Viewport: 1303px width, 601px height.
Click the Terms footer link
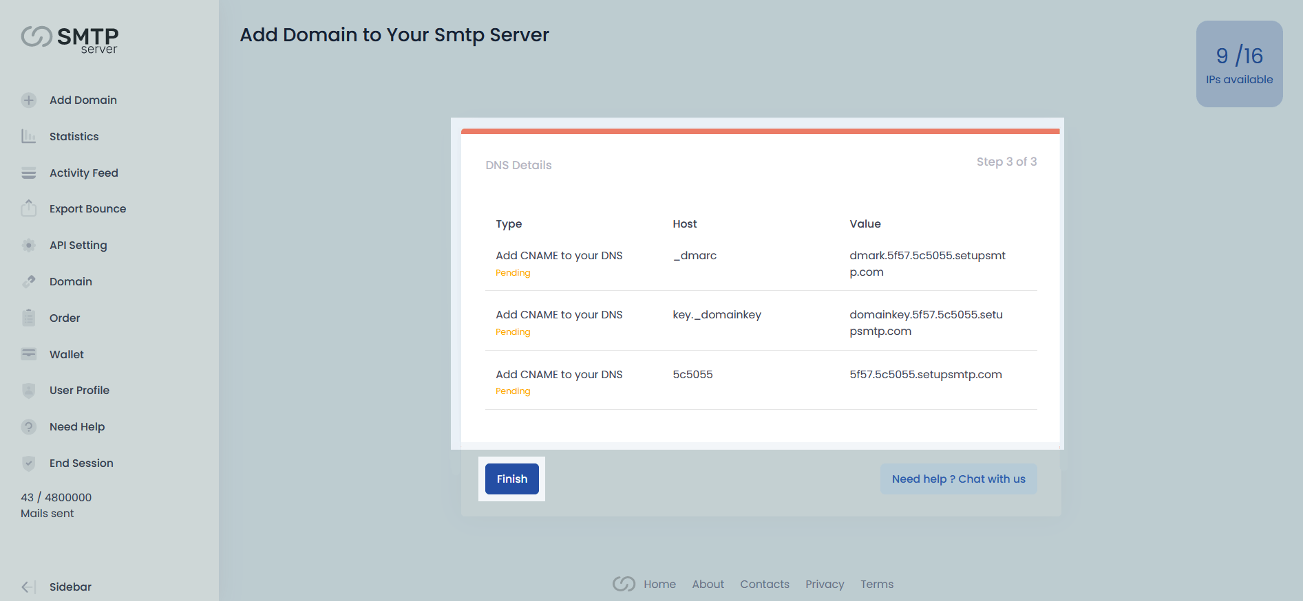[876, 584]
